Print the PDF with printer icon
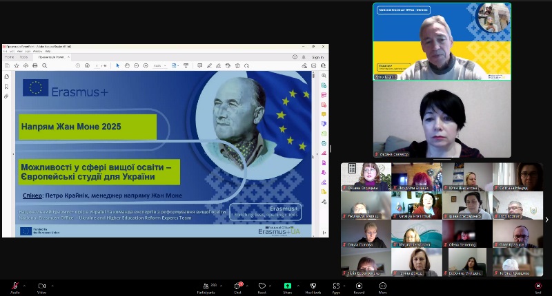The image size is (552, 296). pyautogui.click(x=35, y=65)
